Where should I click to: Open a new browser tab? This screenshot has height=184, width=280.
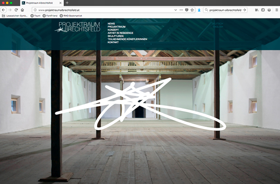coord(67,3)
